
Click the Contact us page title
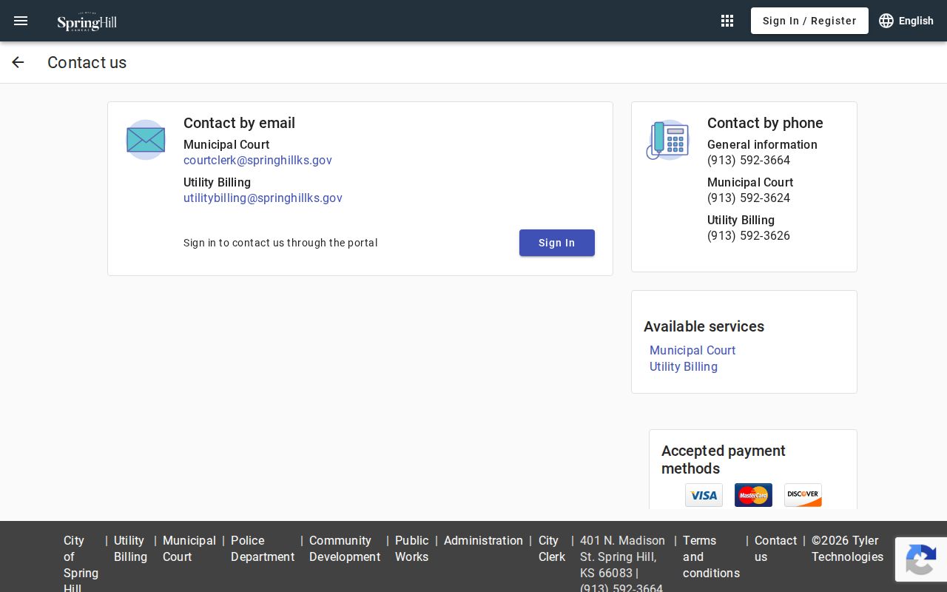[x=87, y=62]
